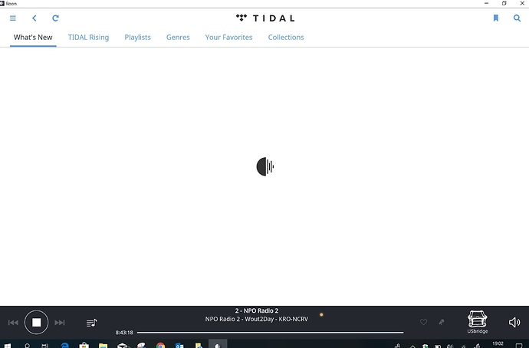Open Windows taskbar search
The image size is (529, 348).
pos(27,346)
